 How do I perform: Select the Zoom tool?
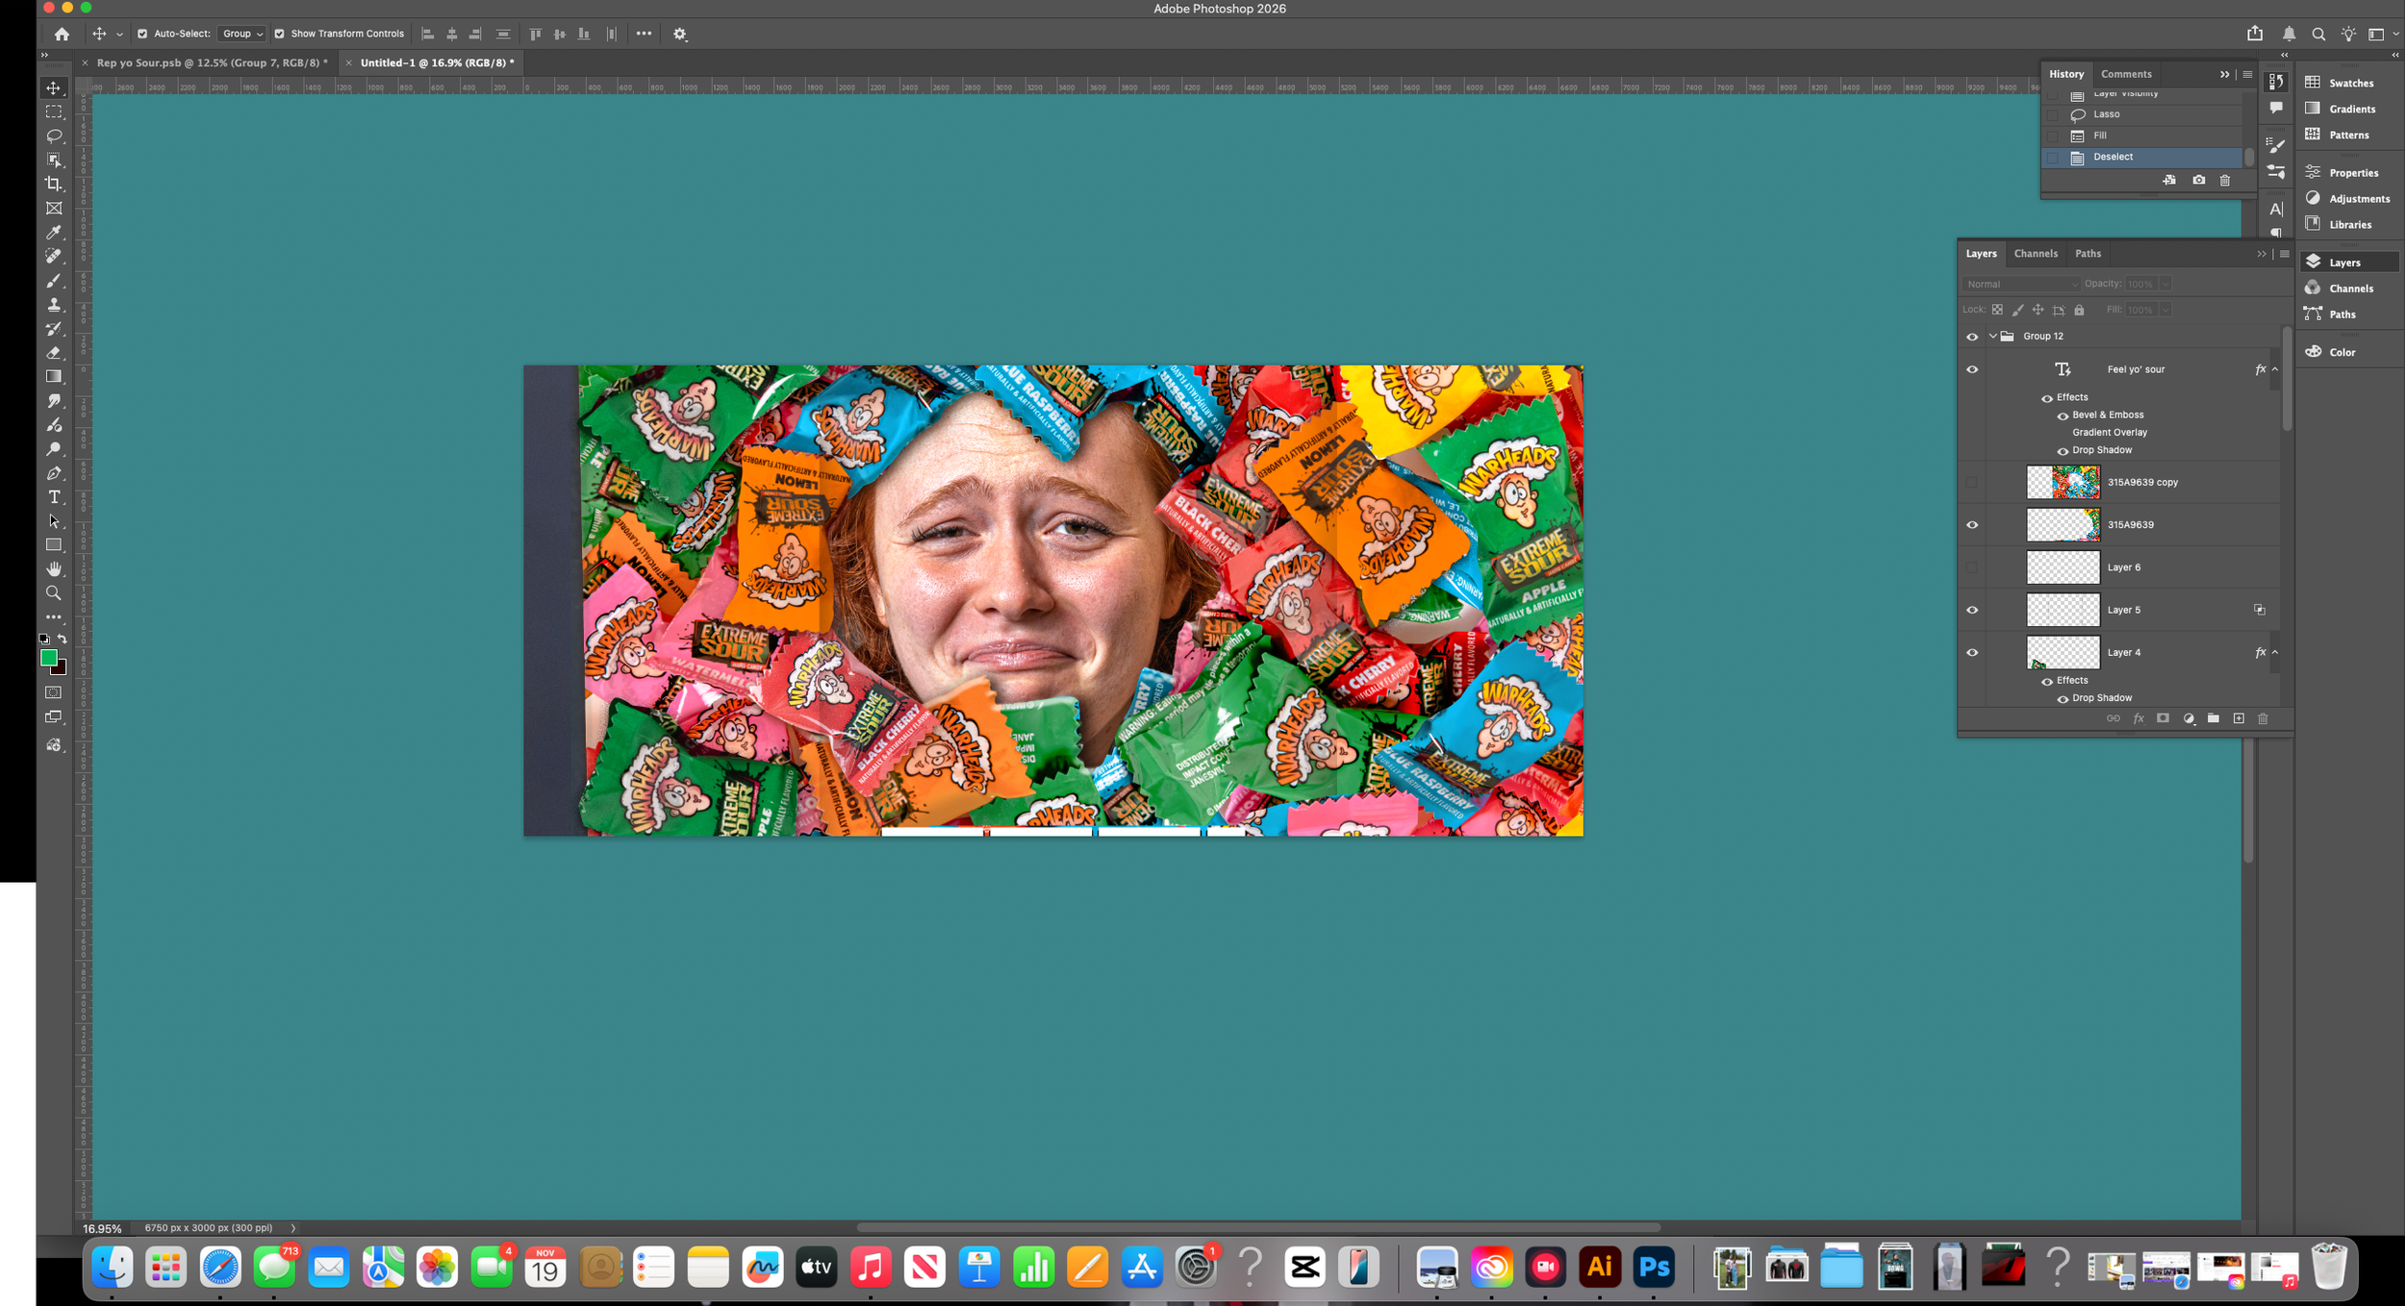54,593
